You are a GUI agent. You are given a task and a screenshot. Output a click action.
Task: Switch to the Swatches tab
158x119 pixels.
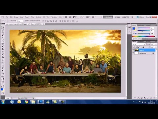(x=141, y=25)
